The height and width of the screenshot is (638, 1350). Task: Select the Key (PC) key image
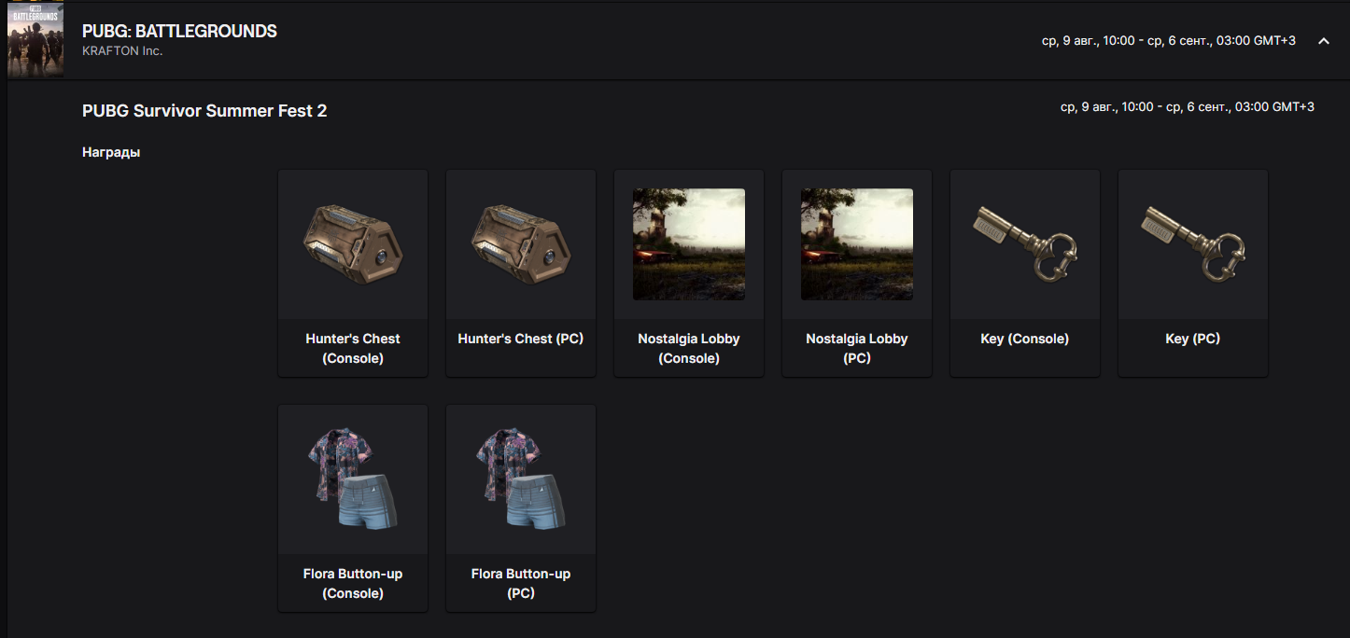(1193, 244)
